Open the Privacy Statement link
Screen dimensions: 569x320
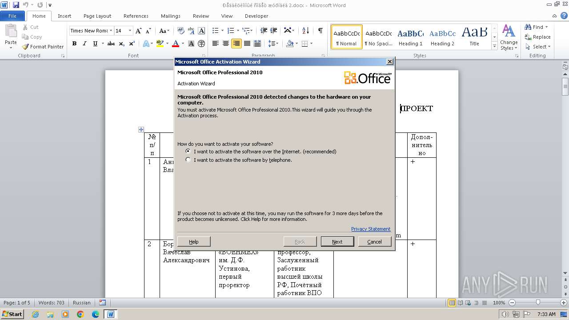[371, 229]
